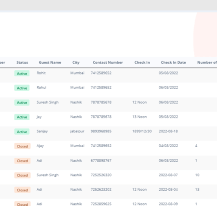The width and height of the screenshot is (217, 210).
Task: Click the Closed badge in Ajay's row
Action: point(22,146)
